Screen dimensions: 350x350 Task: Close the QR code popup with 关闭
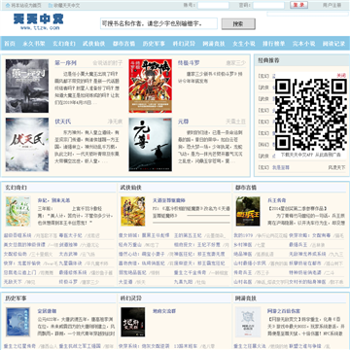[x=341, y=75]
